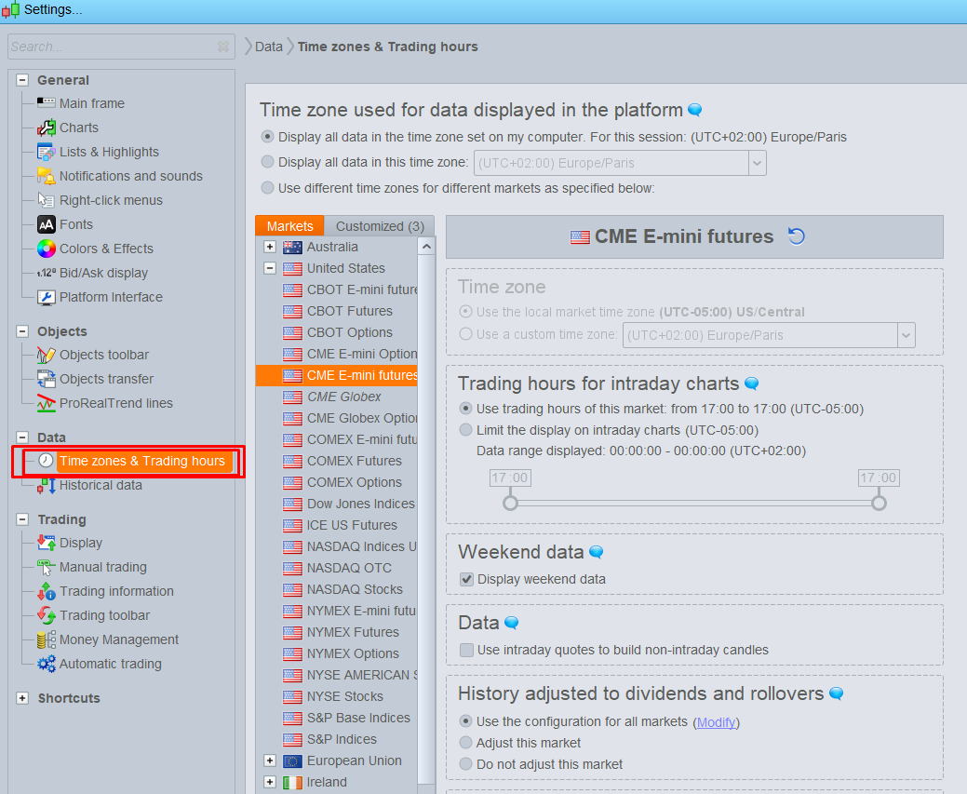
Task: Open Objects transfer icon
Action: coord(46,379)
